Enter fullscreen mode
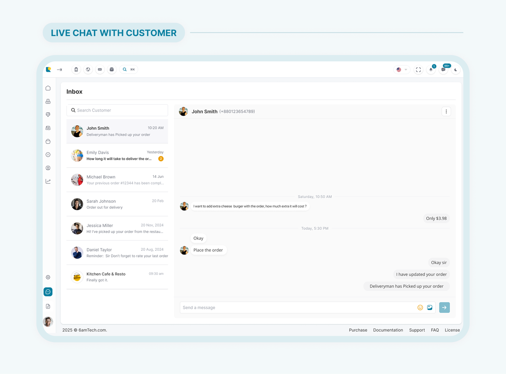Screen dimensions: 506x374 pos(418,70)
